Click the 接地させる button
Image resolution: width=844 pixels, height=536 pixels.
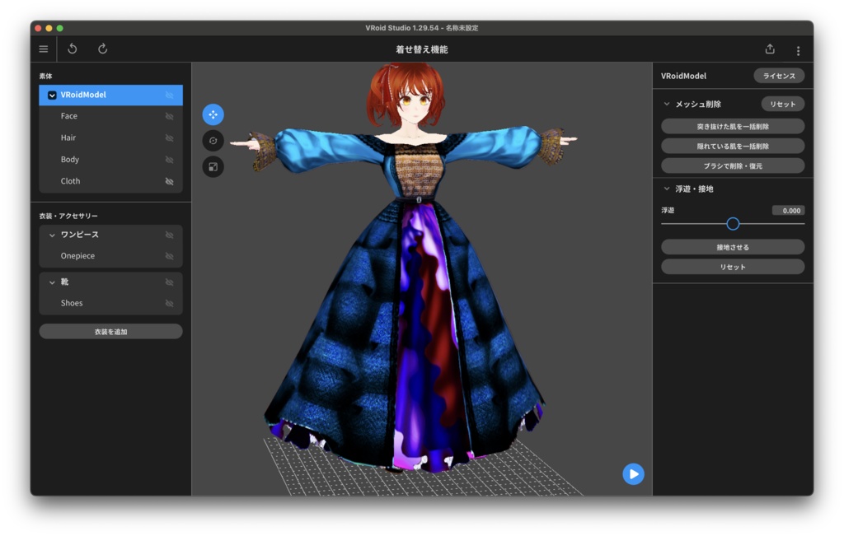tap(733, 247)
